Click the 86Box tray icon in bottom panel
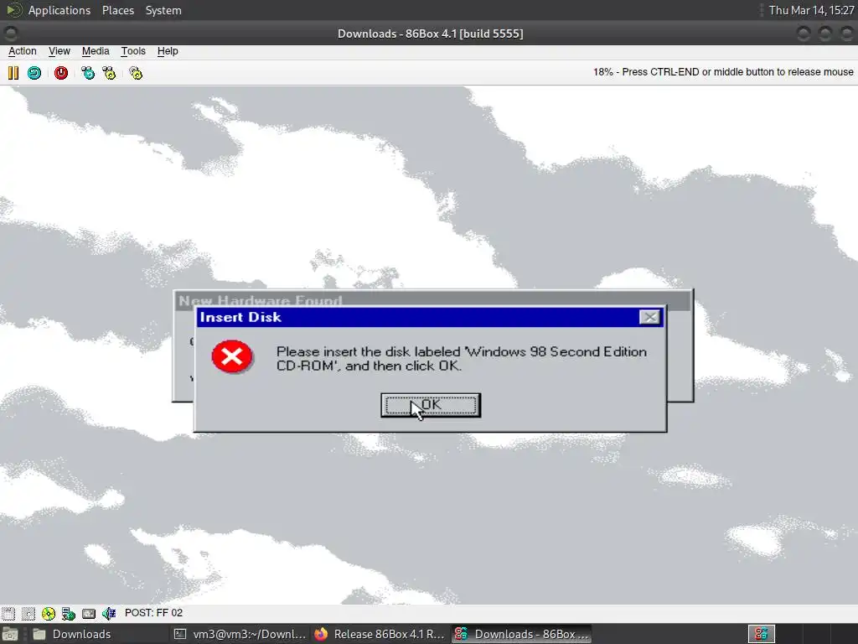 (x=761, y=634)
